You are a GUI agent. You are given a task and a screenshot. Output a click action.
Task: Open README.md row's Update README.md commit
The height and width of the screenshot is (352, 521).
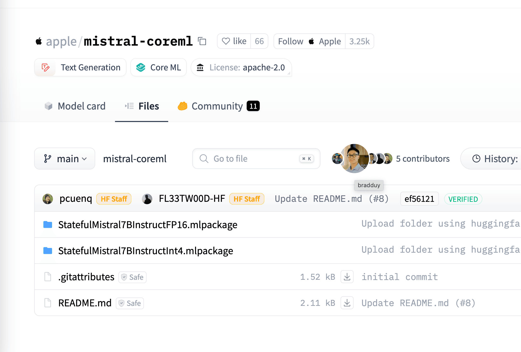pyautogui.click(x=418, y=303)
